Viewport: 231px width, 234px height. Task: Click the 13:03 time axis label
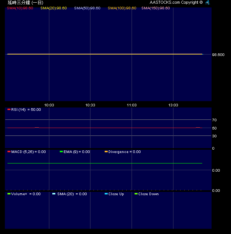pyautogui.click(x=173, y=105)
